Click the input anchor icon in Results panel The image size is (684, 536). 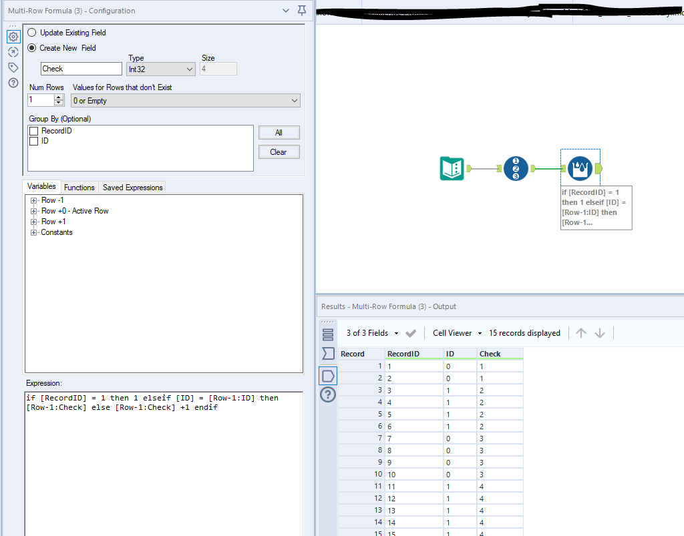click(327, 354)
